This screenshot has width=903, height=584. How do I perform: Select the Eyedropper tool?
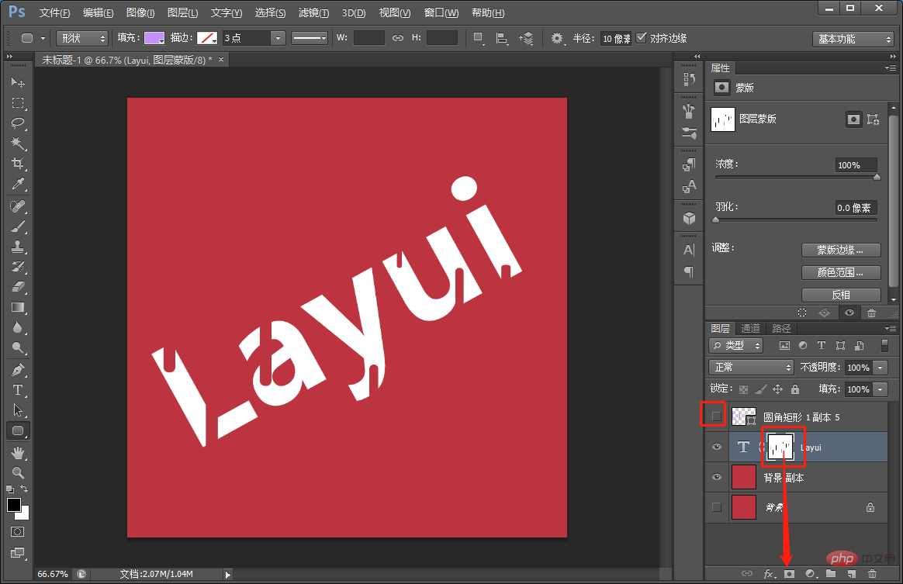tap(18, 185)
